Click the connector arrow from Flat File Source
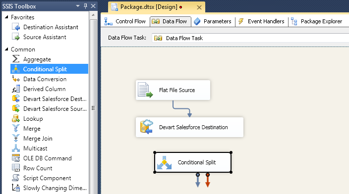Screen dimensions: 349x194 pos(182,109)
